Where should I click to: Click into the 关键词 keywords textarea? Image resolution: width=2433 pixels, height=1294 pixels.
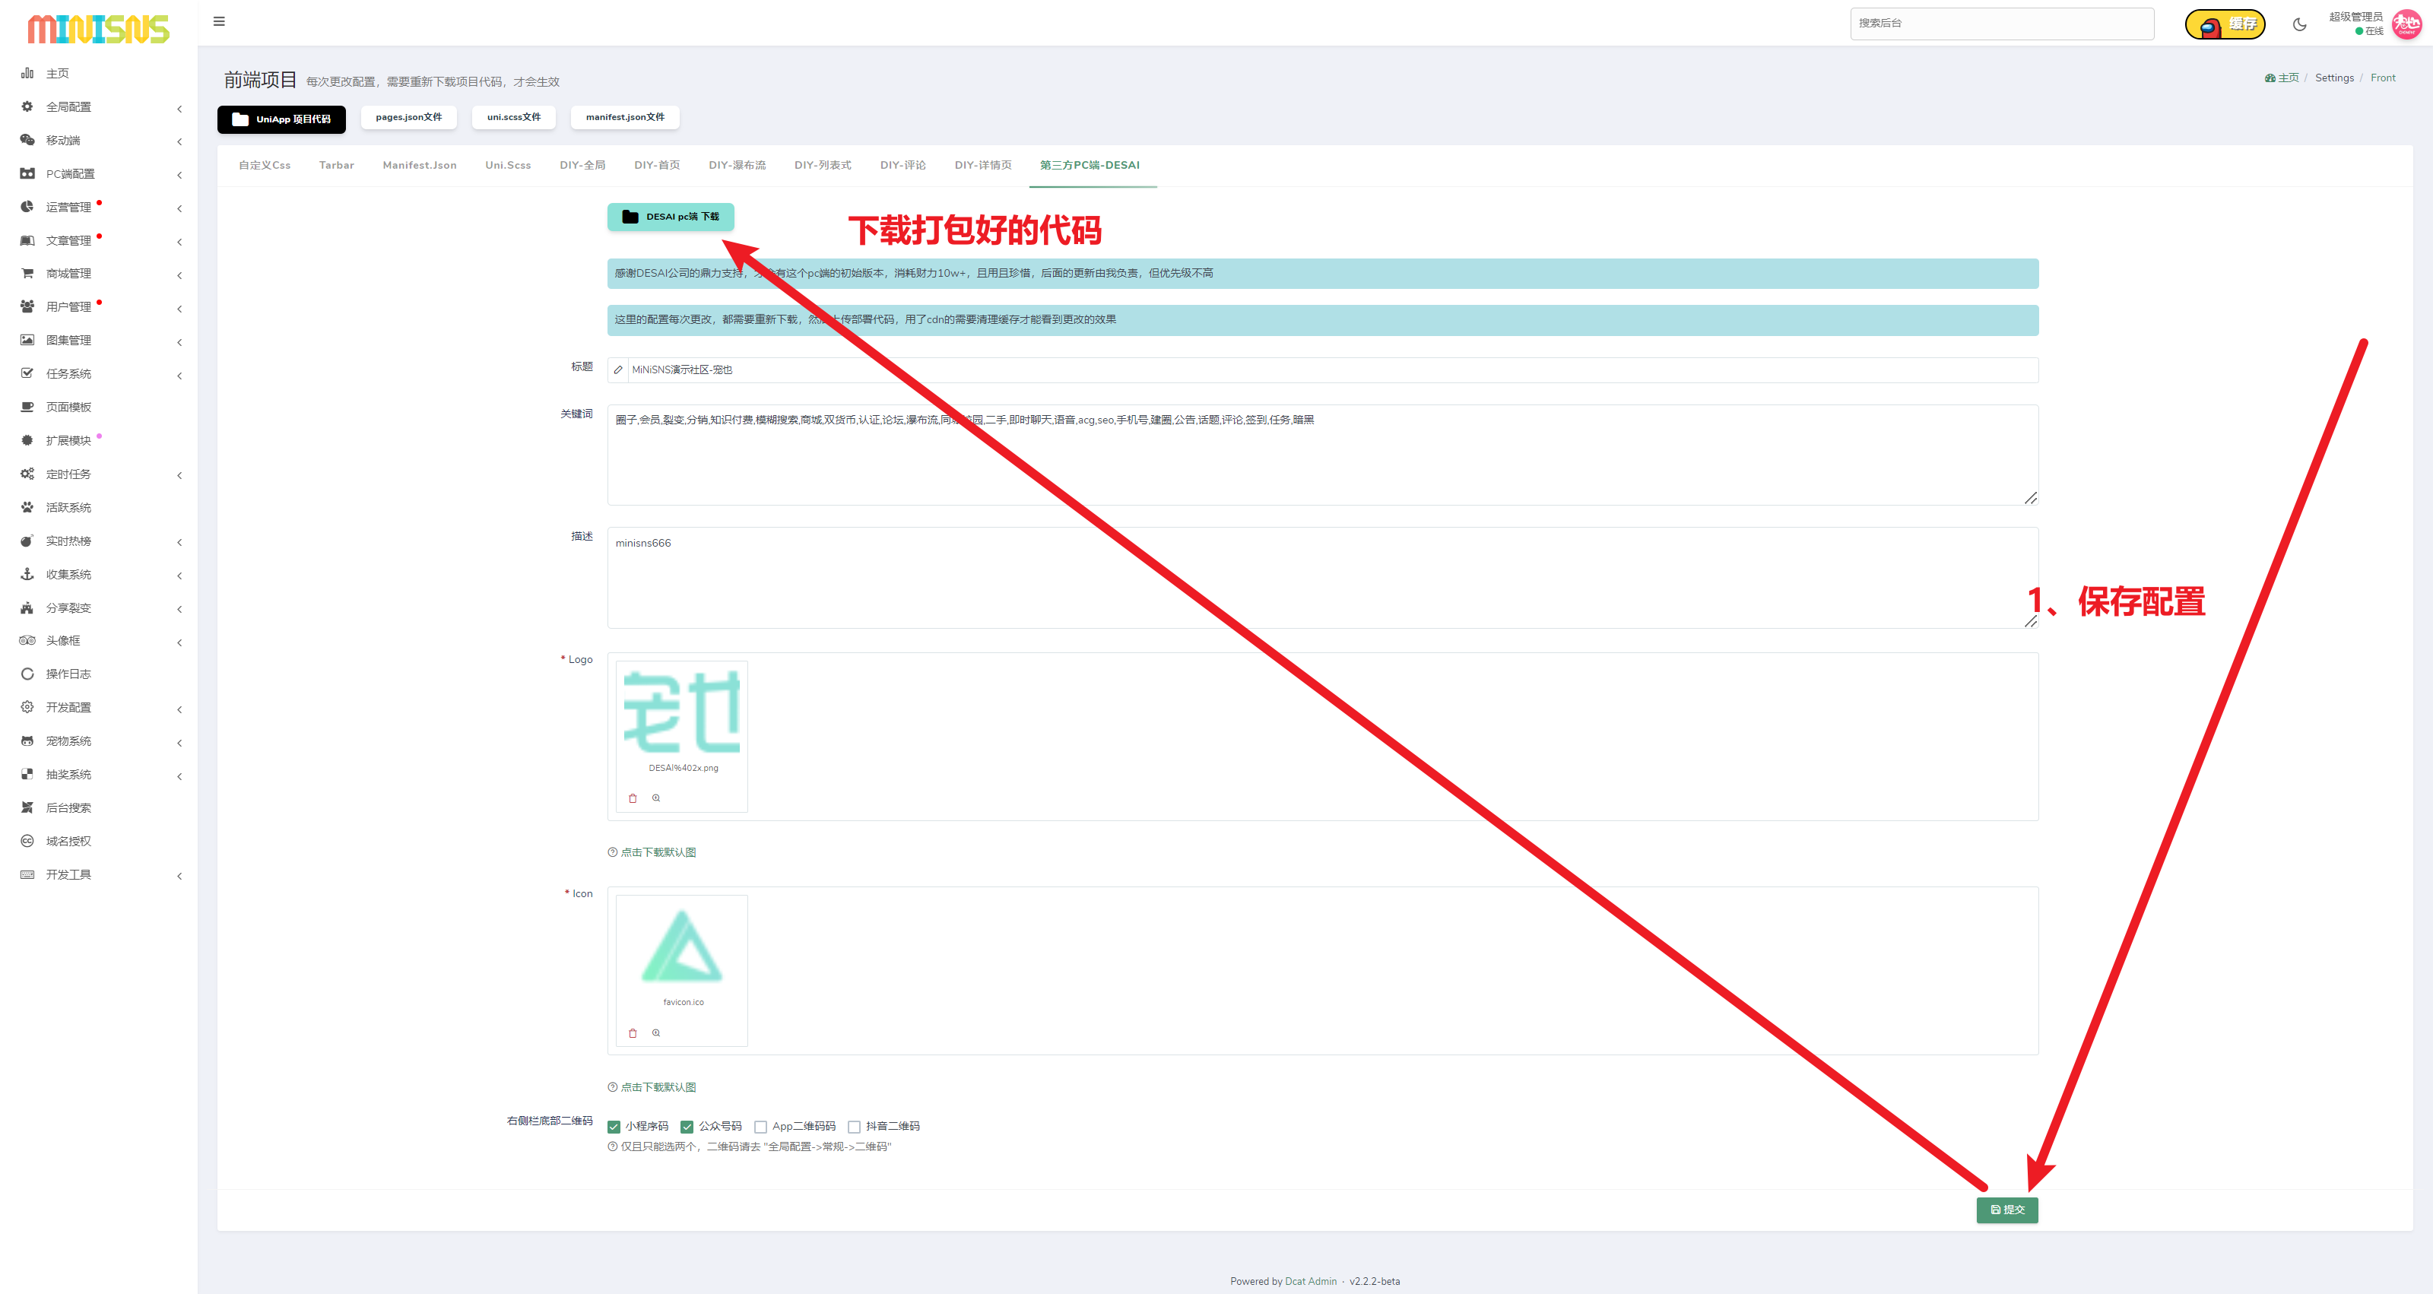coord(1322,455)
